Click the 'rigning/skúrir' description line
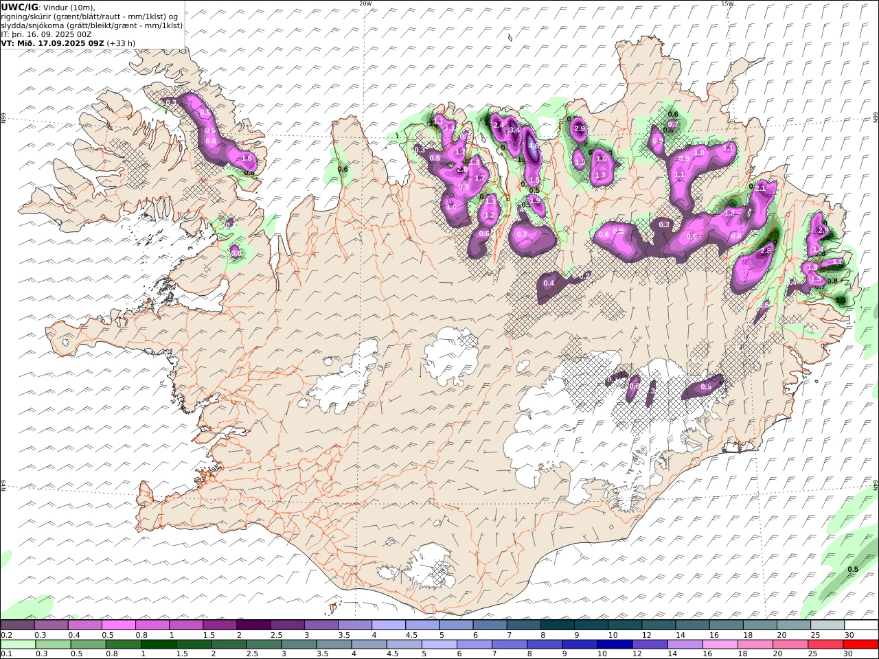The image size is (879, 659). tap(89, 16)
